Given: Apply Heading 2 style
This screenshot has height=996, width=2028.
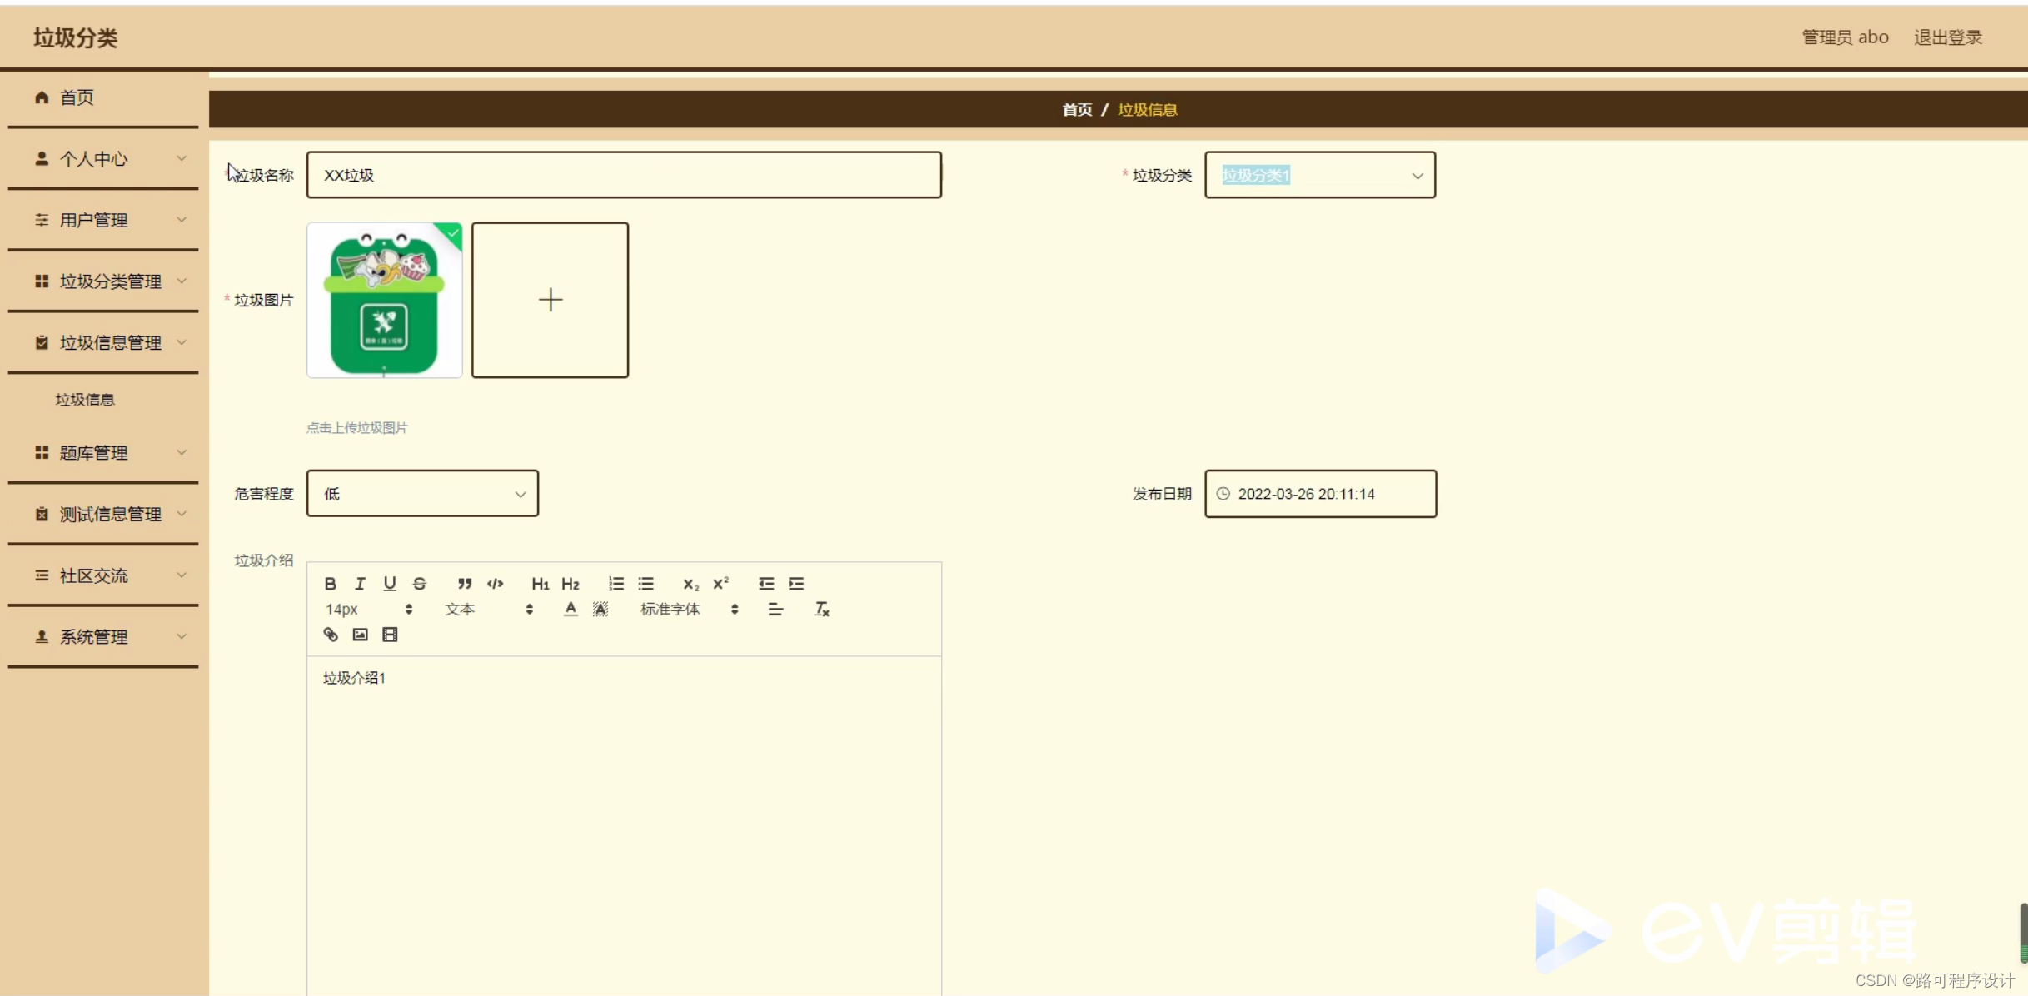Looking at the screenshot, I should 571,584.
